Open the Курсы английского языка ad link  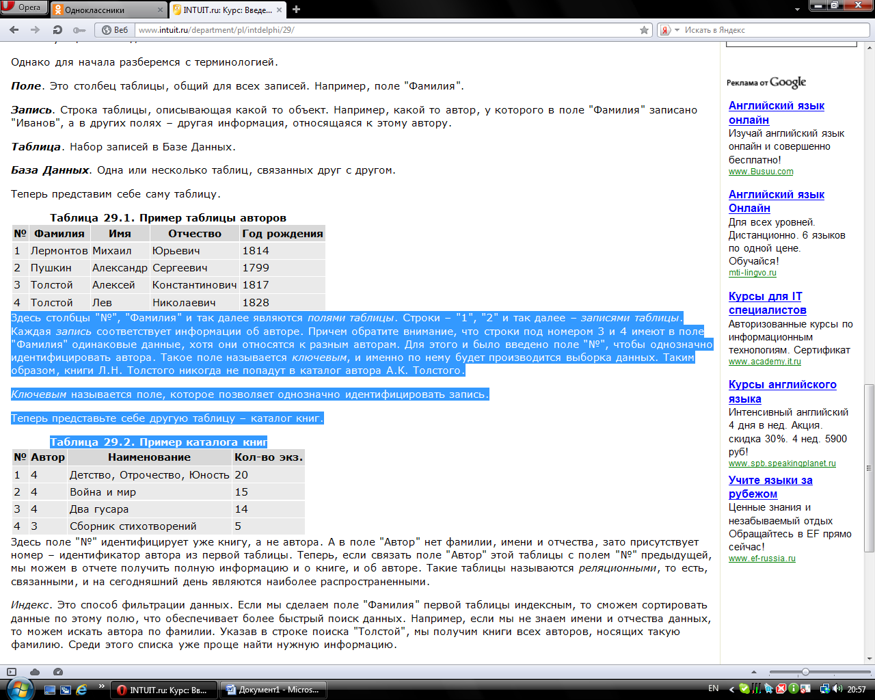782,392
